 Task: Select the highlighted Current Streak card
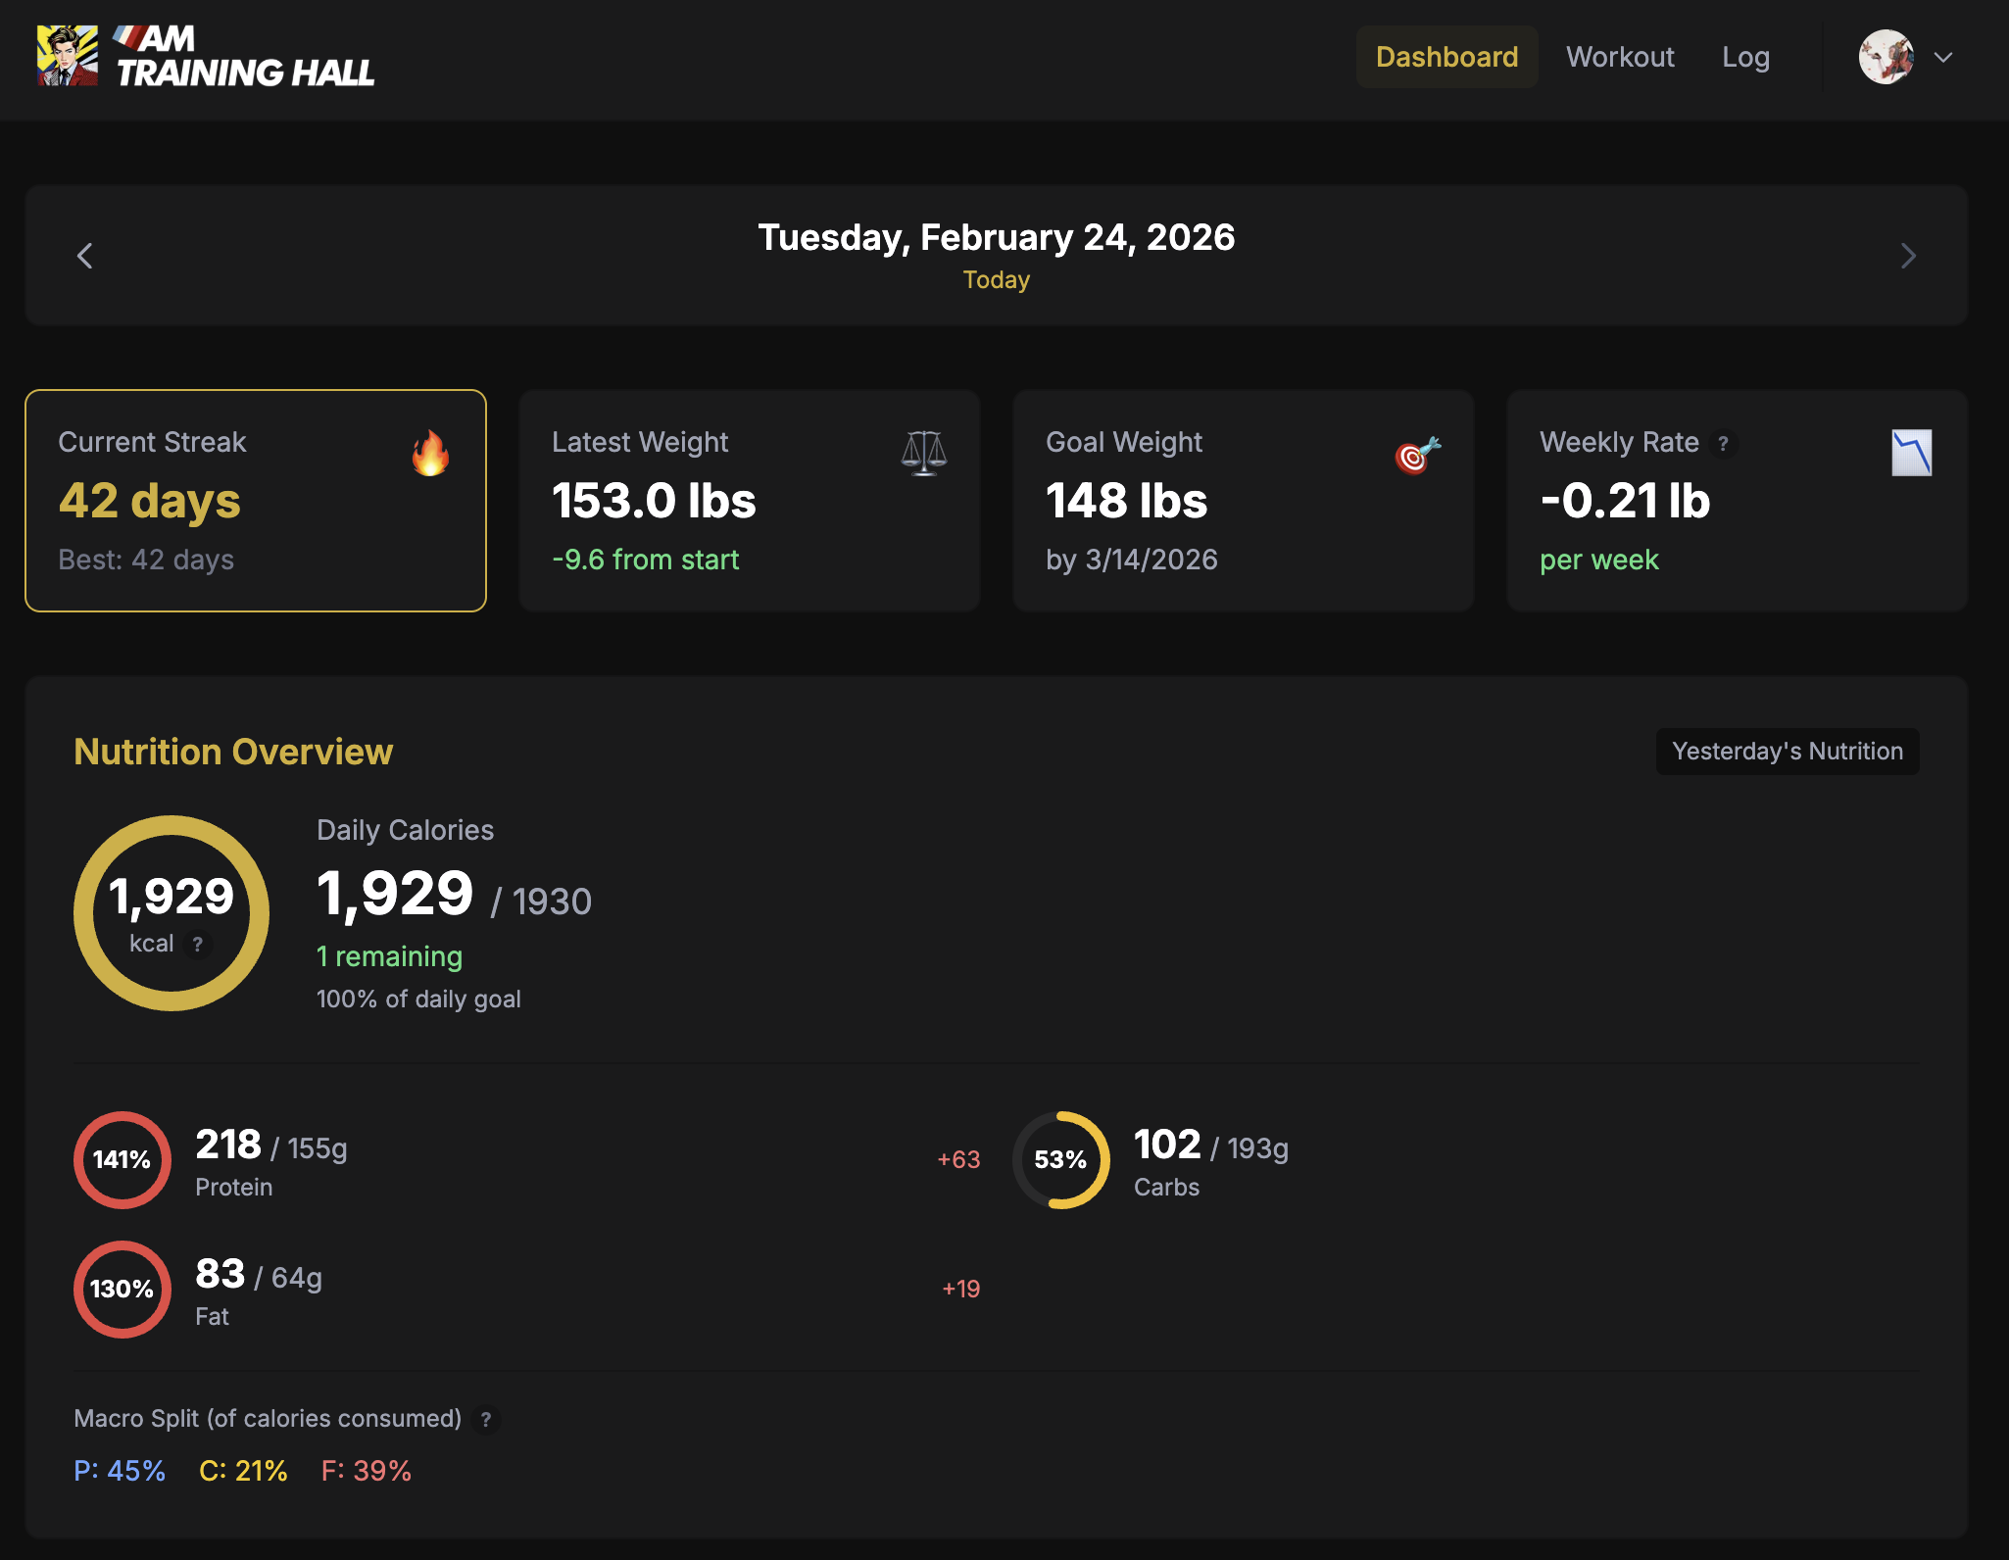(255, 500)
